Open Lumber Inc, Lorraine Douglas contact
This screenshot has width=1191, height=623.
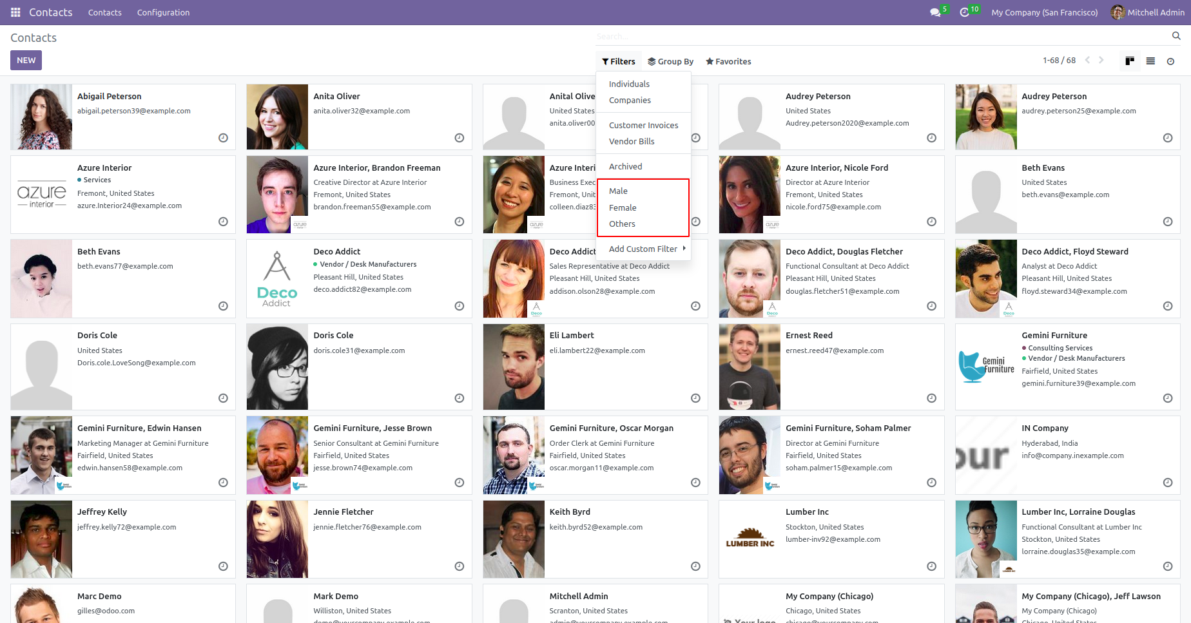coord(1067,539)
